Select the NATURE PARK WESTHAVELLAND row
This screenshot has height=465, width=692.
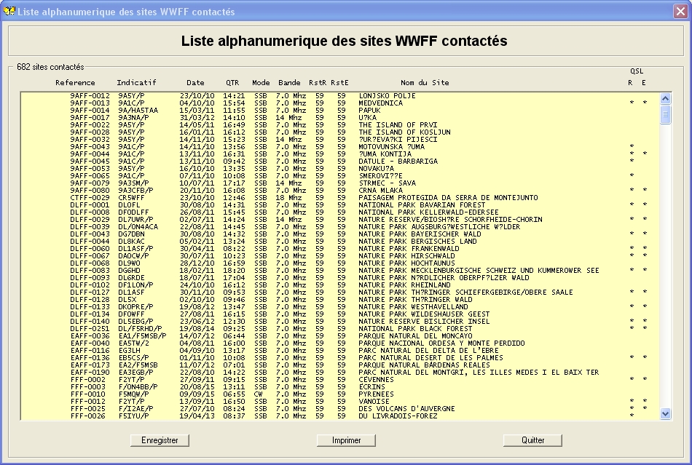[340, 307]
